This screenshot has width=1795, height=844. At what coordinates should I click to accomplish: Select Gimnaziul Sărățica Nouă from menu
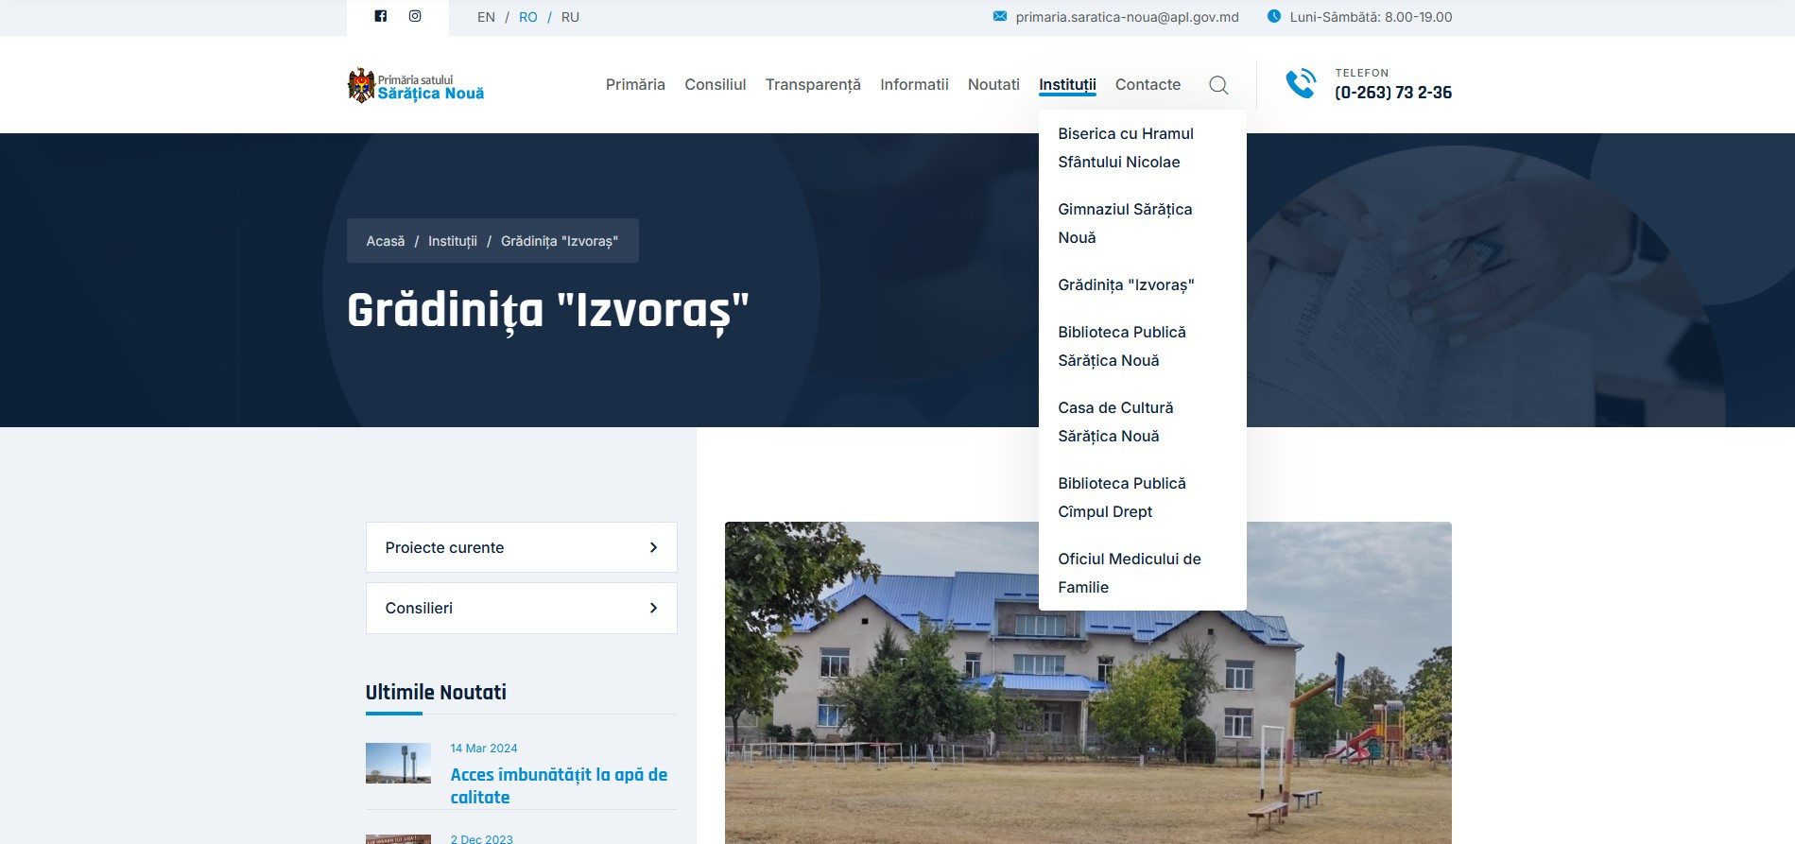coord(1124,223)
